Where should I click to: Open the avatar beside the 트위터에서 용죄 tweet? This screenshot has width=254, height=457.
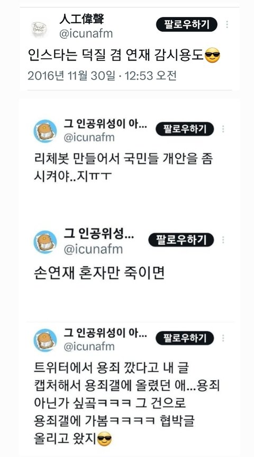[45, 340]
